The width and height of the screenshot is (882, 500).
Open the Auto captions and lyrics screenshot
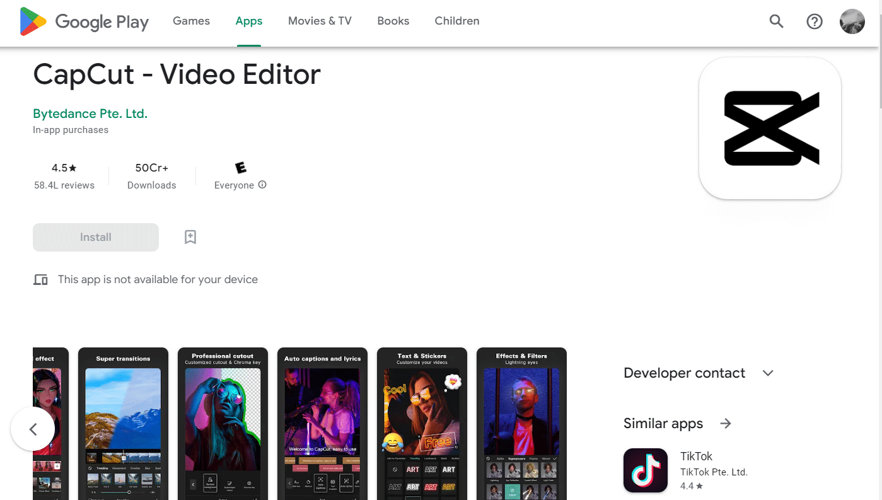(322, 424)
